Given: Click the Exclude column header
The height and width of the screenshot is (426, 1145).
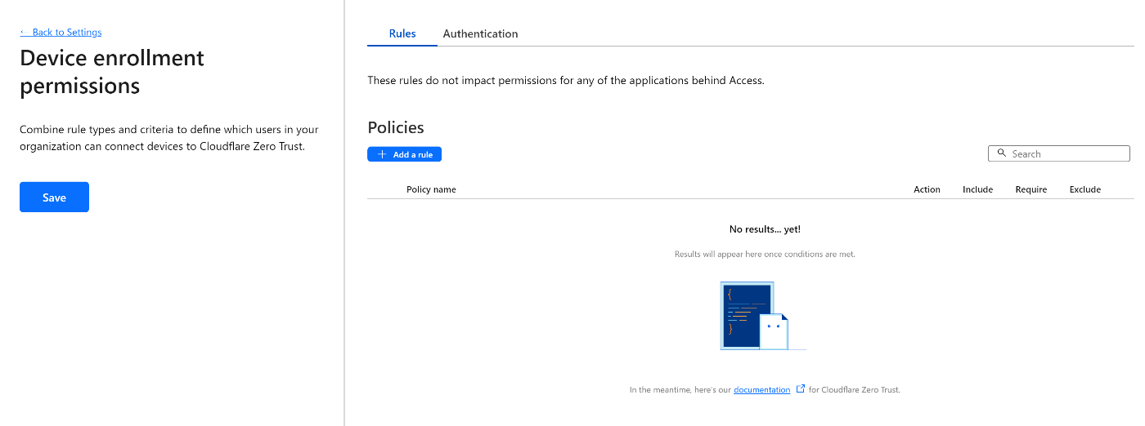Looking at the screenshot, I should [1085, 189].
